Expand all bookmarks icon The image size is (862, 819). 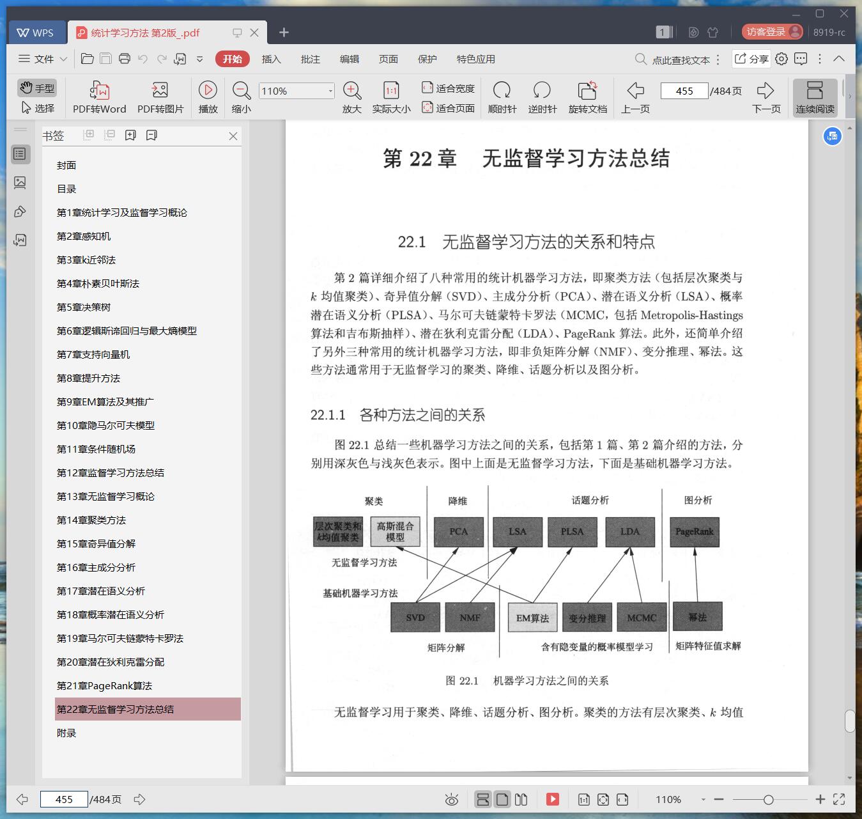[x=89, y=135]
